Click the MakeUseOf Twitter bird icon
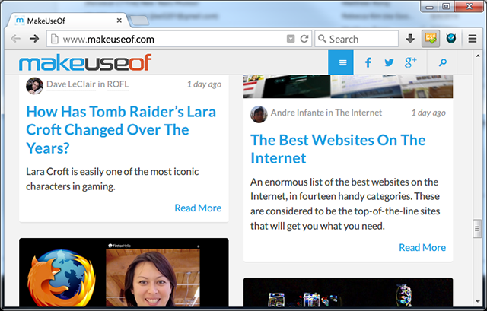This screenshot has height=311, width=487. 390,62
